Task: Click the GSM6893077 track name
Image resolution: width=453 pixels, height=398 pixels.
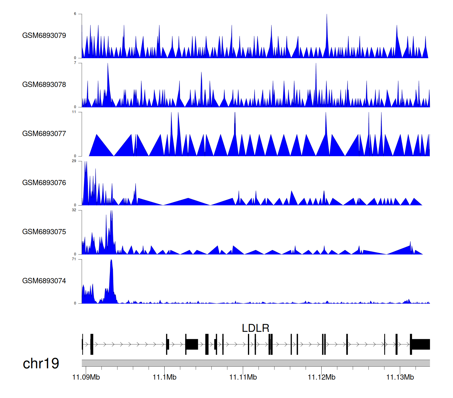Action: (x=44, y=134)
